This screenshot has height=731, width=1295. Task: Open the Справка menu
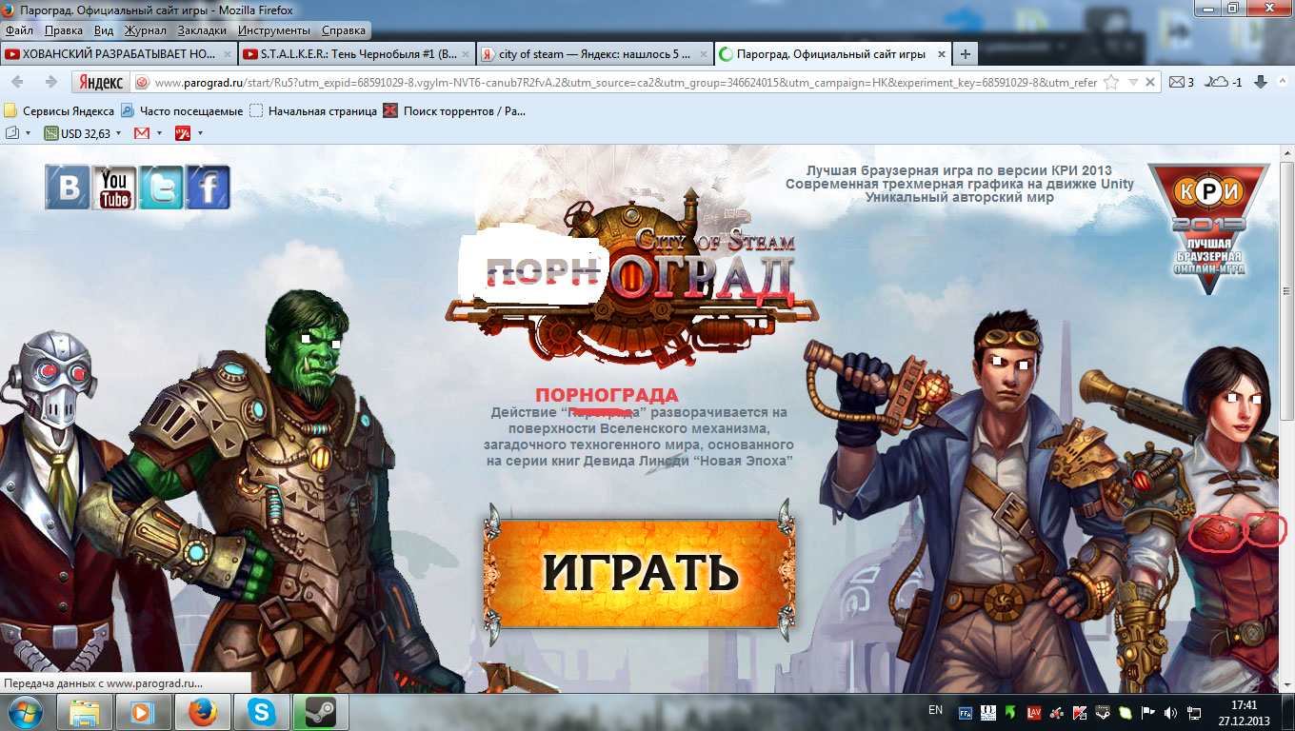pyautogui.click(x=344, y=30)
